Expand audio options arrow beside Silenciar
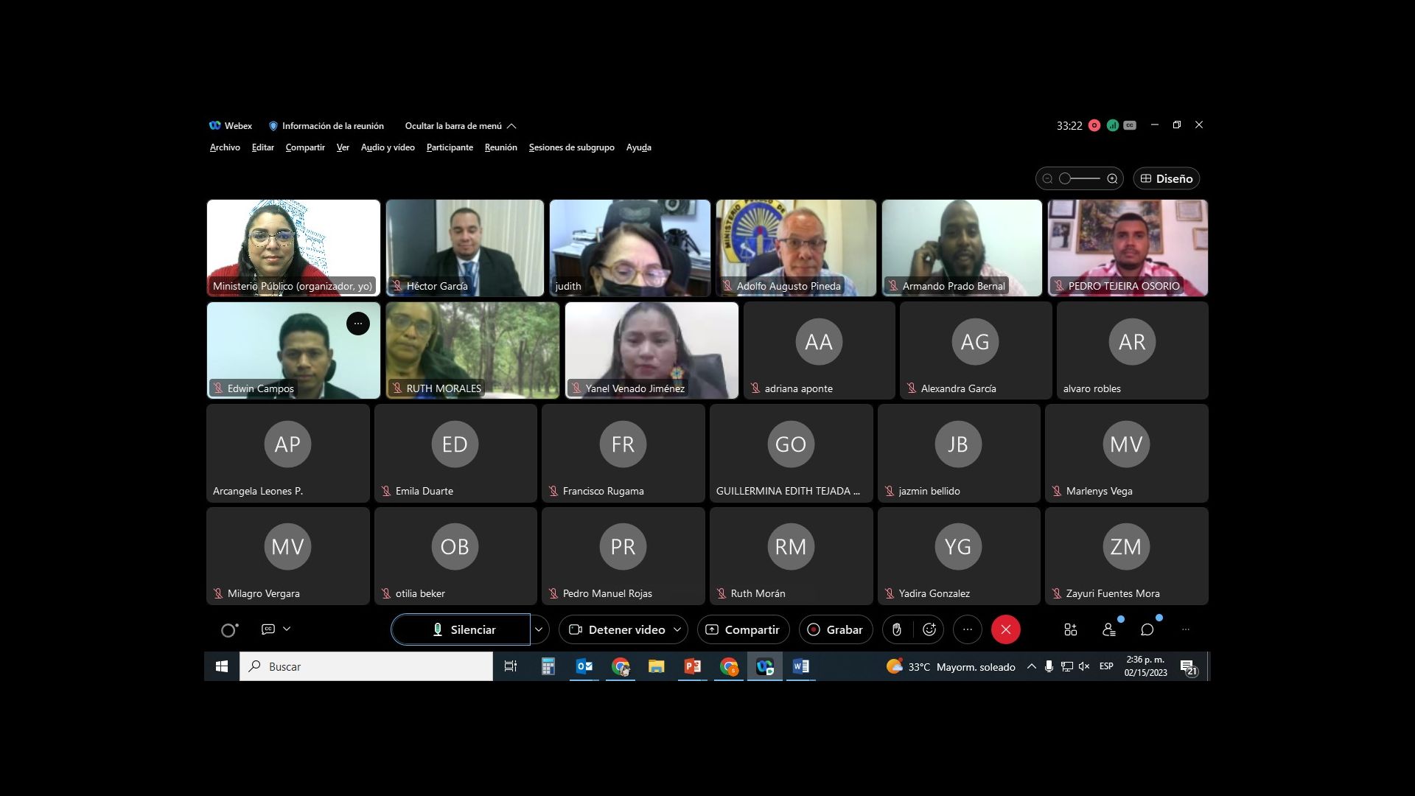The image size is (1415, 796). [539, 629]
